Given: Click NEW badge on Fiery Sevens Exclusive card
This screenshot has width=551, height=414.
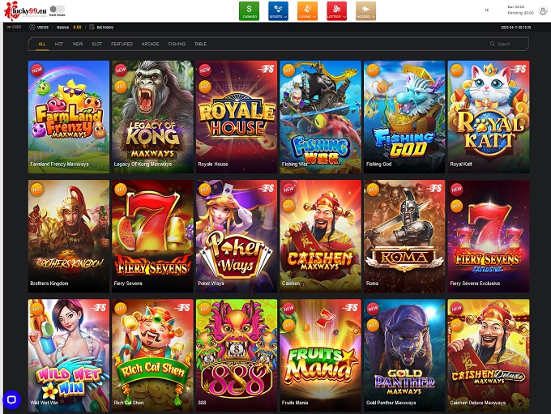Looking at the screenshot, I should (x=456, y=190).
